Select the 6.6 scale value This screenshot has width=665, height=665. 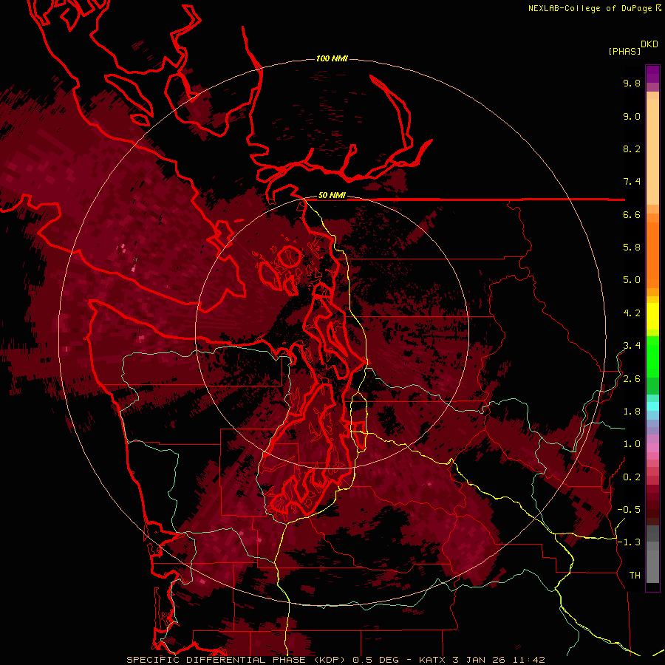point(632,214)
